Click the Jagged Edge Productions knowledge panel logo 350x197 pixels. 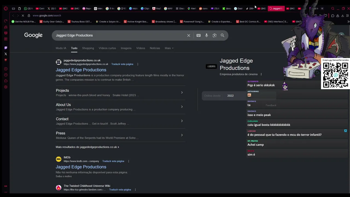[211, 66]
